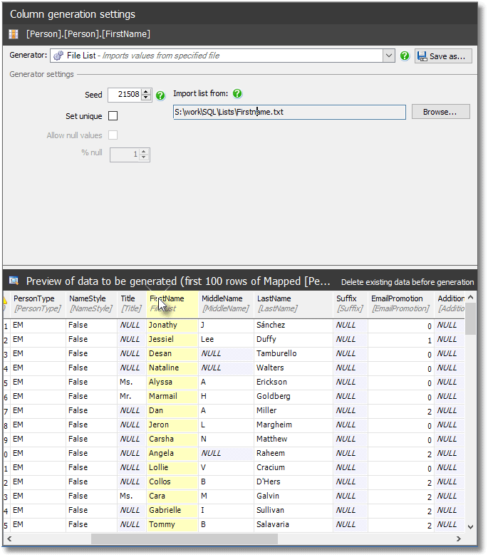This screenshot has height=557, width=488.
Task: Select the PersonType column header
Action: click(x=37, y=303)
